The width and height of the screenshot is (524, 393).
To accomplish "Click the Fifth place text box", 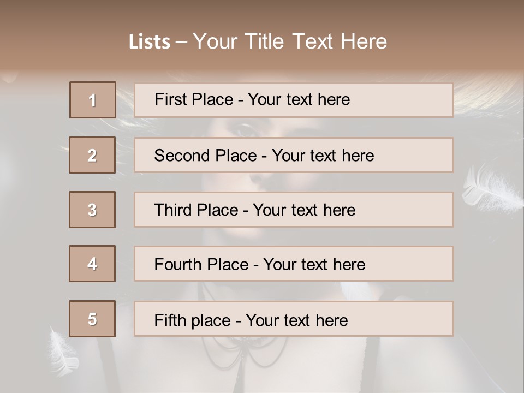I will coord(294,319).
